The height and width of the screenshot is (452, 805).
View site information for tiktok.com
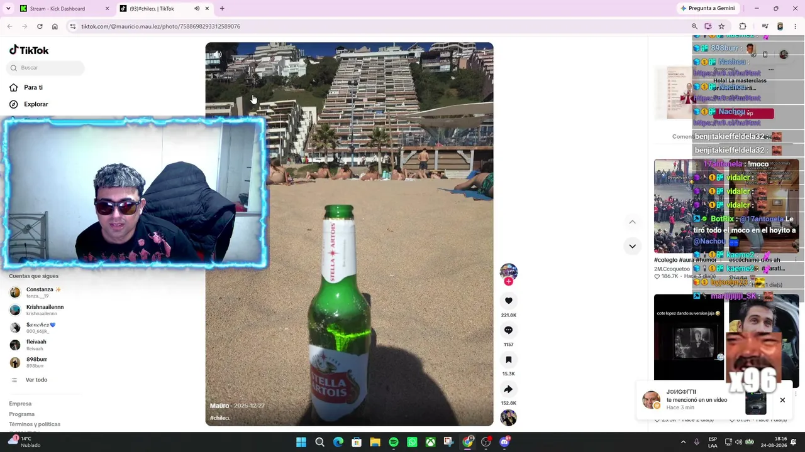click(x=73, y=26)
